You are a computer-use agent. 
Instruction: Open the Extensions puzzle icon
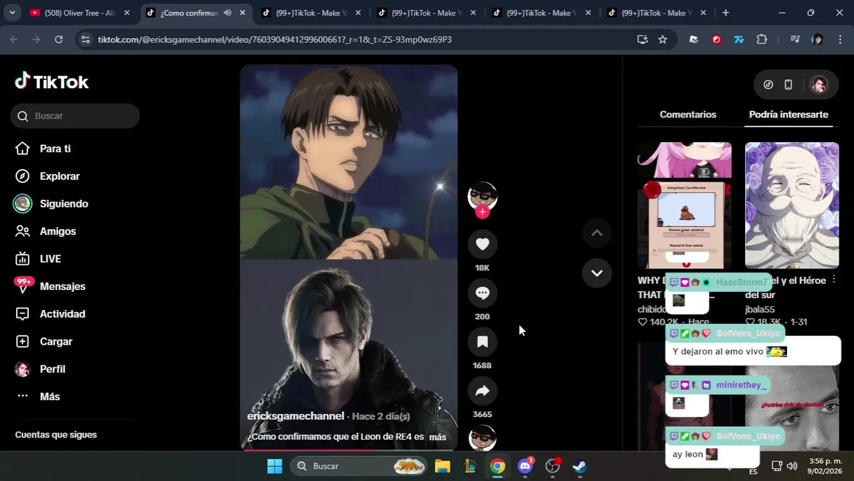click(x=762, y=39)
